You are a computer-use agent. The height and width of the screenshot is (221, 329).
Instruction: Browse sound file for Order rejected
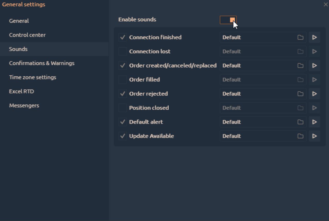point(300,94)
